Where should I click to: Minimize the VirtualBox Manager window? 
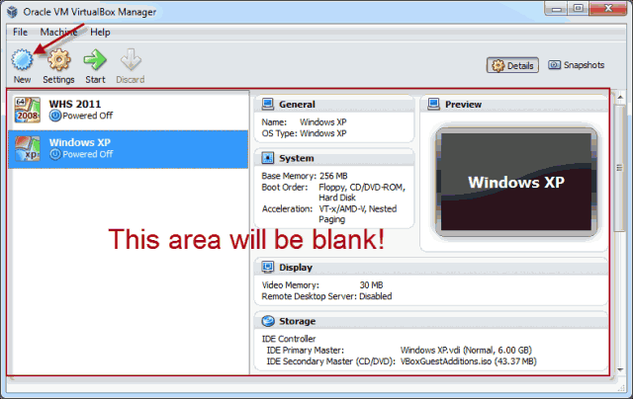pyautogui.click(x=556, y=9)
